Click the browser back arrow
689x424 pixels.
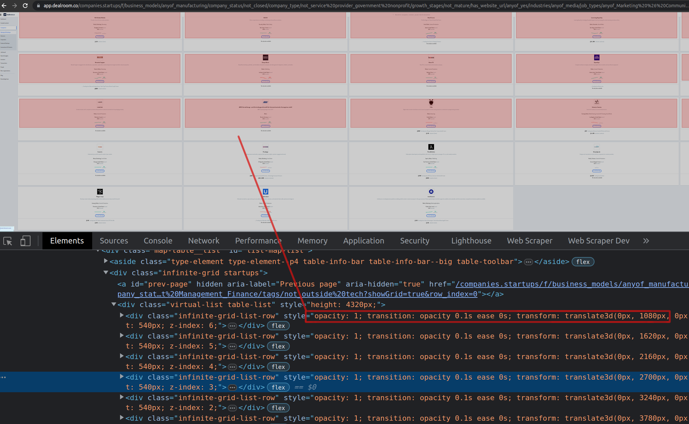(4, 6)
